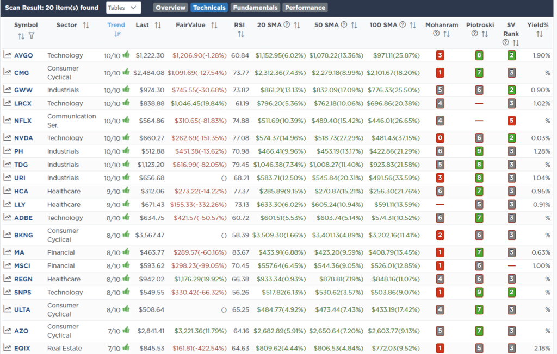Select the MA RSI value 83.67
The width and height of the screenshot is (557, 354).
[240, 252]
